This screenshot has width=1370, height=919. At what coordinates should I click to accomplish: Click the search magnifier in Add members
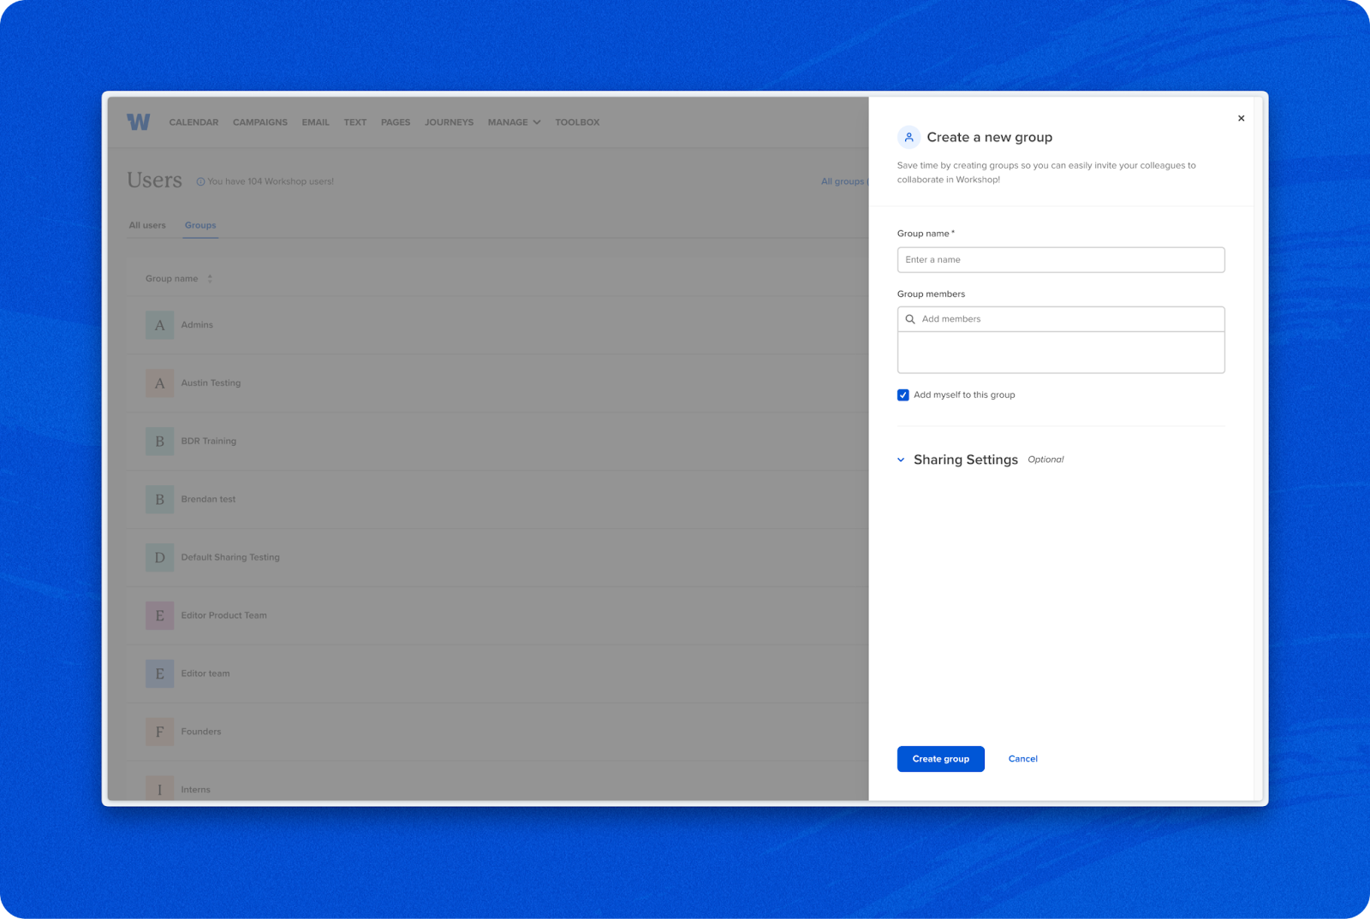(910, 319)
